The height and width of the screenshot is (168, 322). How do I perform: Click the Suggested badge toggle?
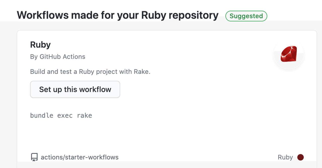[x=246, y=16]
